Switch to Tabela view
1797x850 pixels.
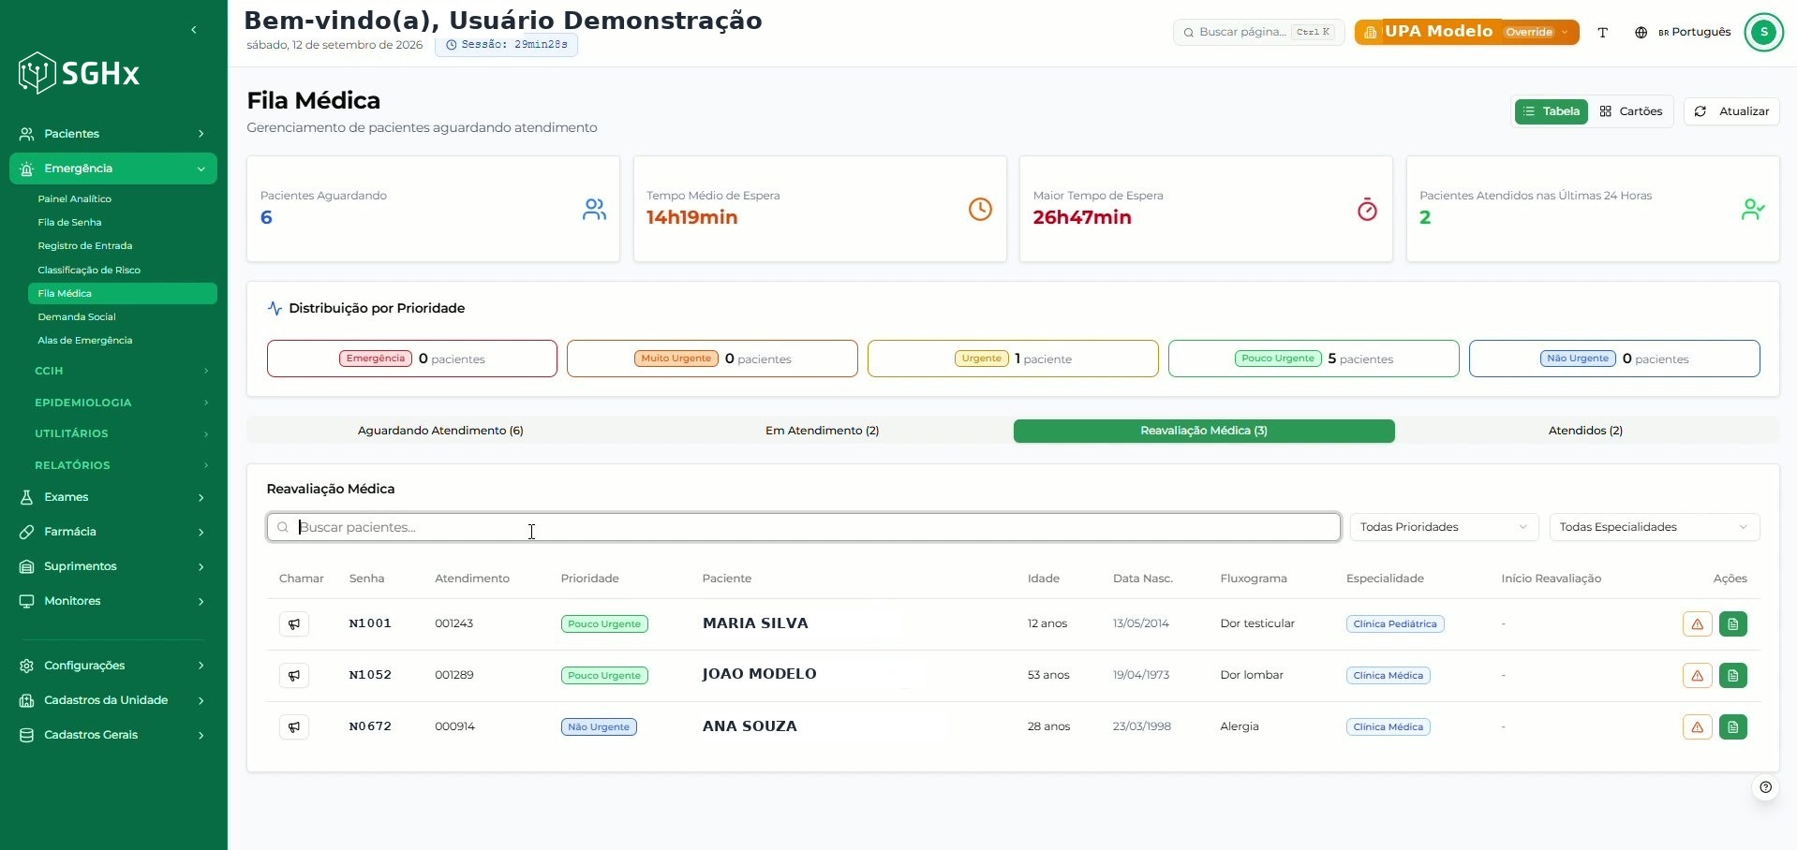1551,111
